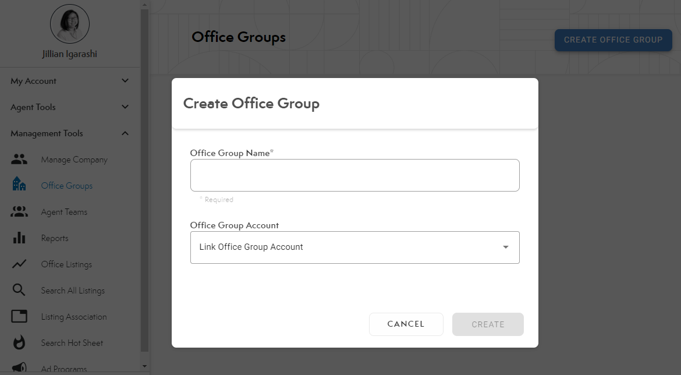Click the Search All Listings magnifier icon

[x=19, y=291]
